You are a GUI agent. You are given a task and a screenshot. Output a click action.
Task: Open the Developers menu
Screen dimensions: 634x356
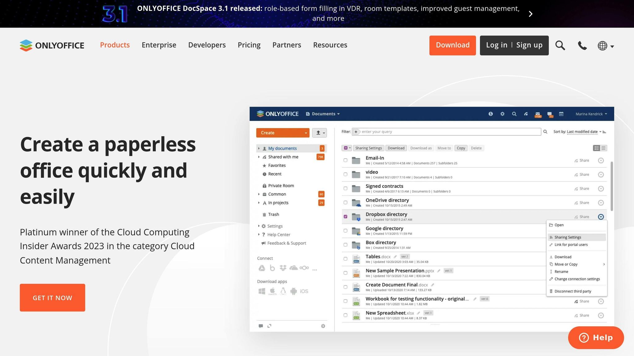point(207,45)
